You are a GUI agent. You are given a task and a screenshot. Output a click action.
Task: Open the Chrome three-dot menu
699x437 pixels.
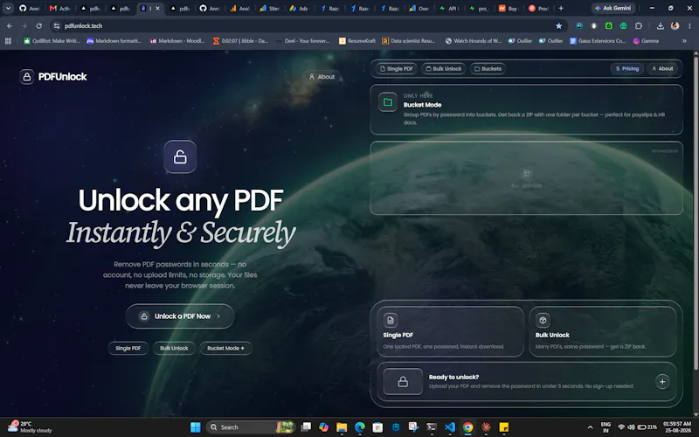click(689, 26)
